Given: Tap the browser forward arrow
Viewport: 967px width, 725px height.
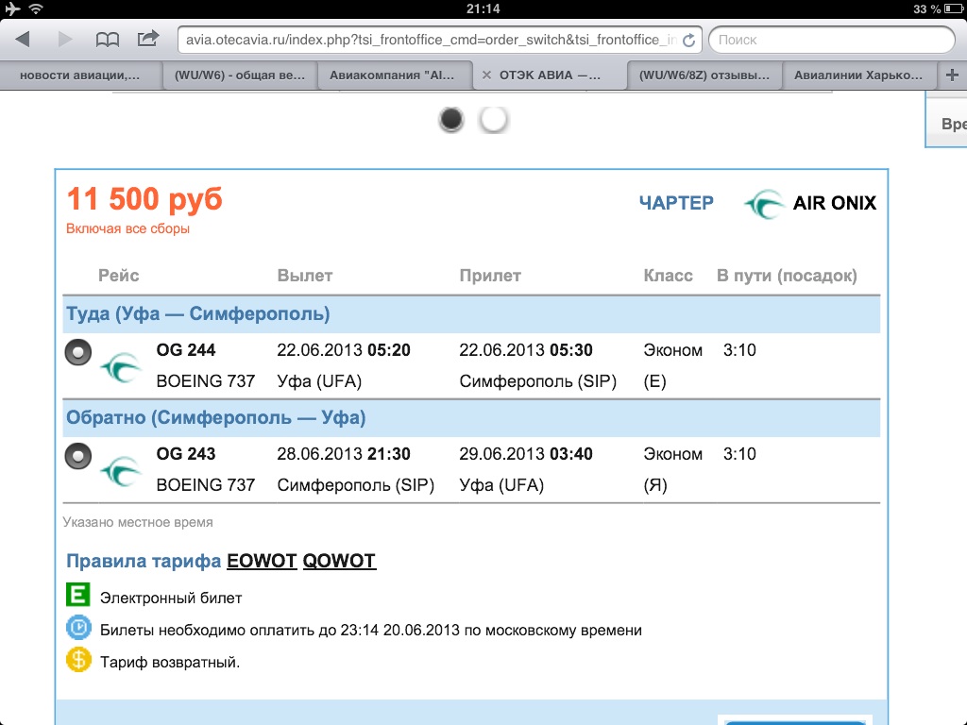Looking at the screenshot, I should tap(65, 40).
